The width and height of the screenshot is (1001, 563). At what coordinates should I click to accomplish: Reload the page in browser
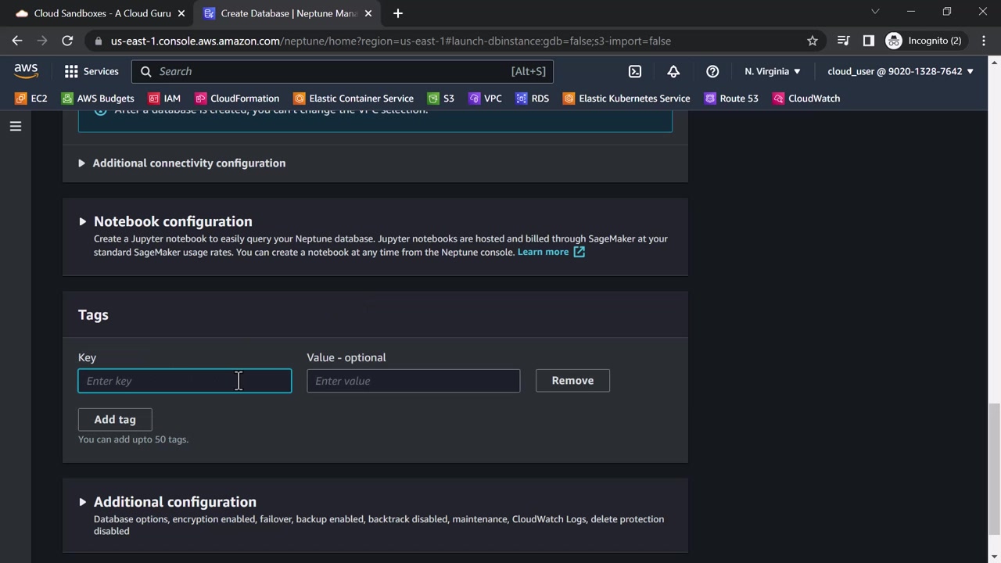point(67,41)
